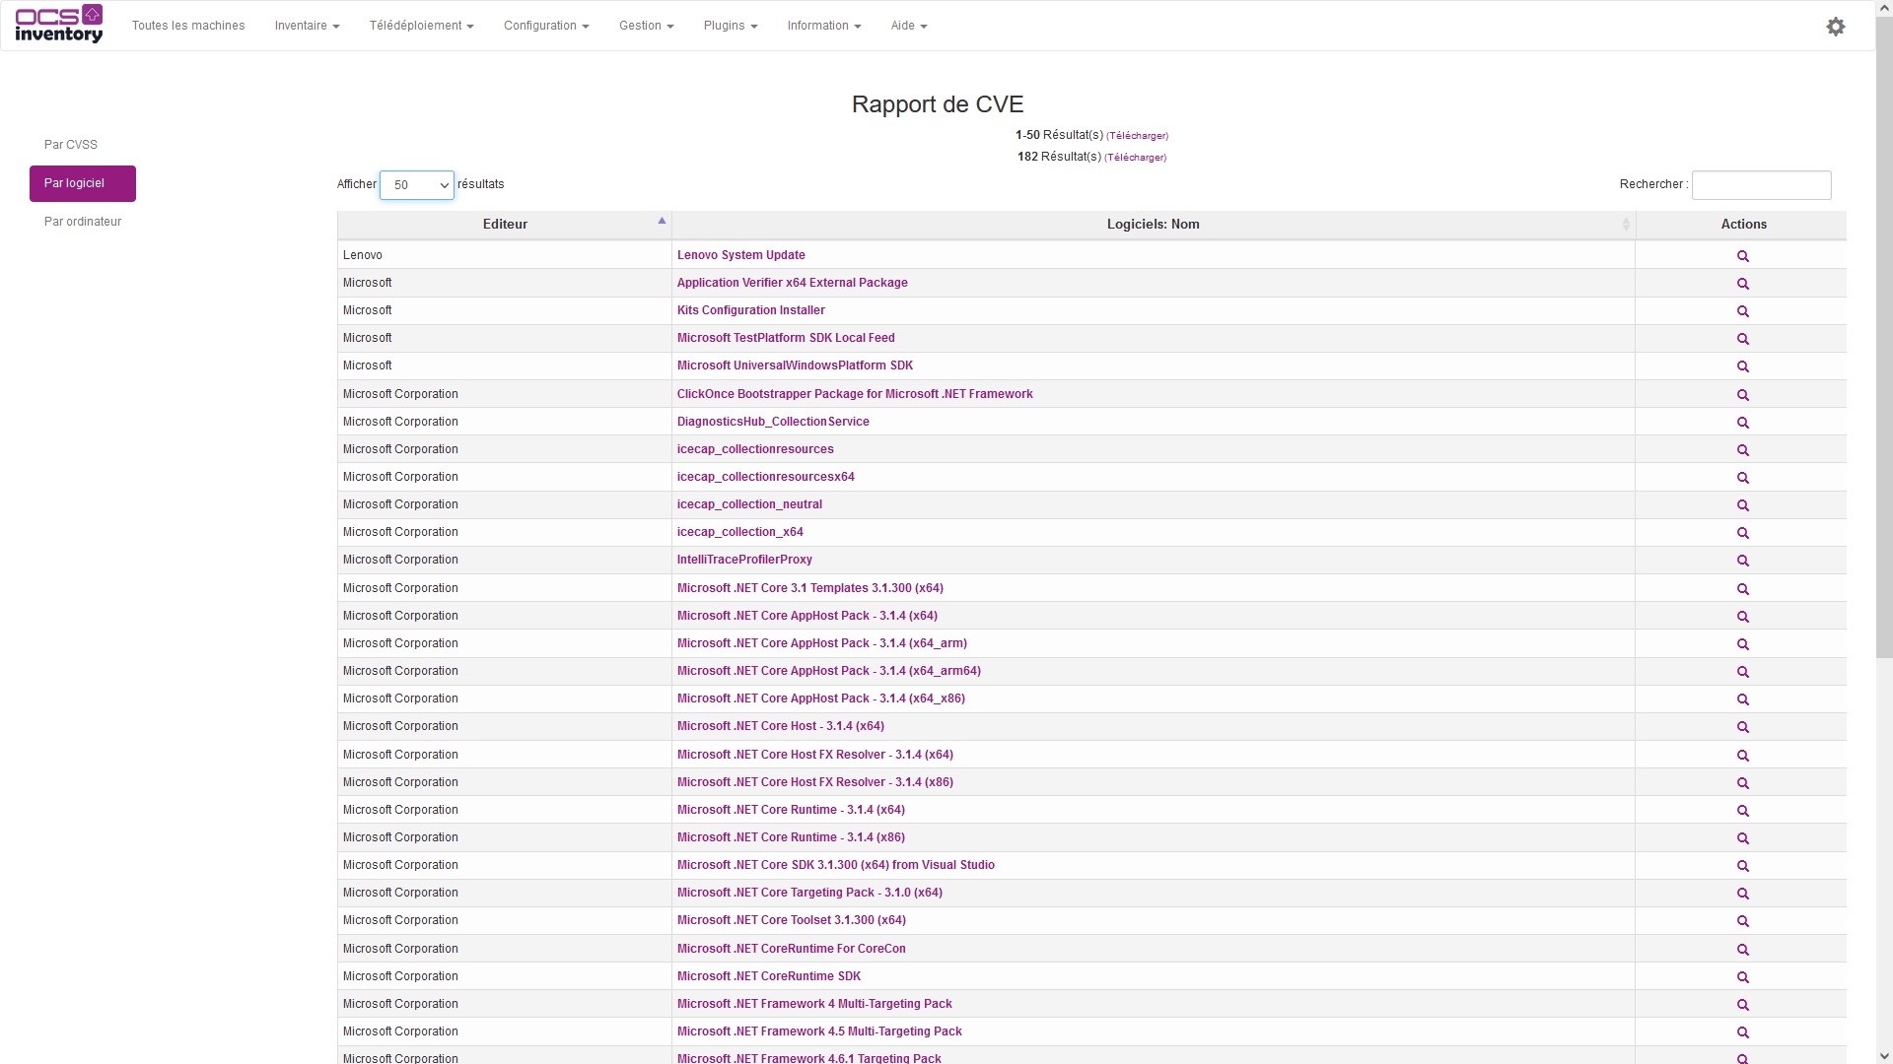Click magnifier for AppHost Pack 3.1.4 (x64_x86) row

1742,699
